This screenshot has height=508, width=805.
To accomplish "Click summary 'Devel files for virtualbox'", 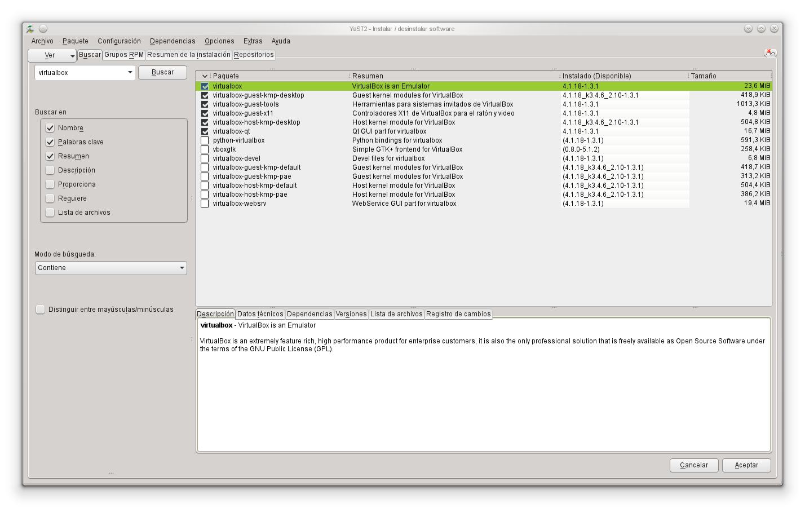I will point(388,158).
